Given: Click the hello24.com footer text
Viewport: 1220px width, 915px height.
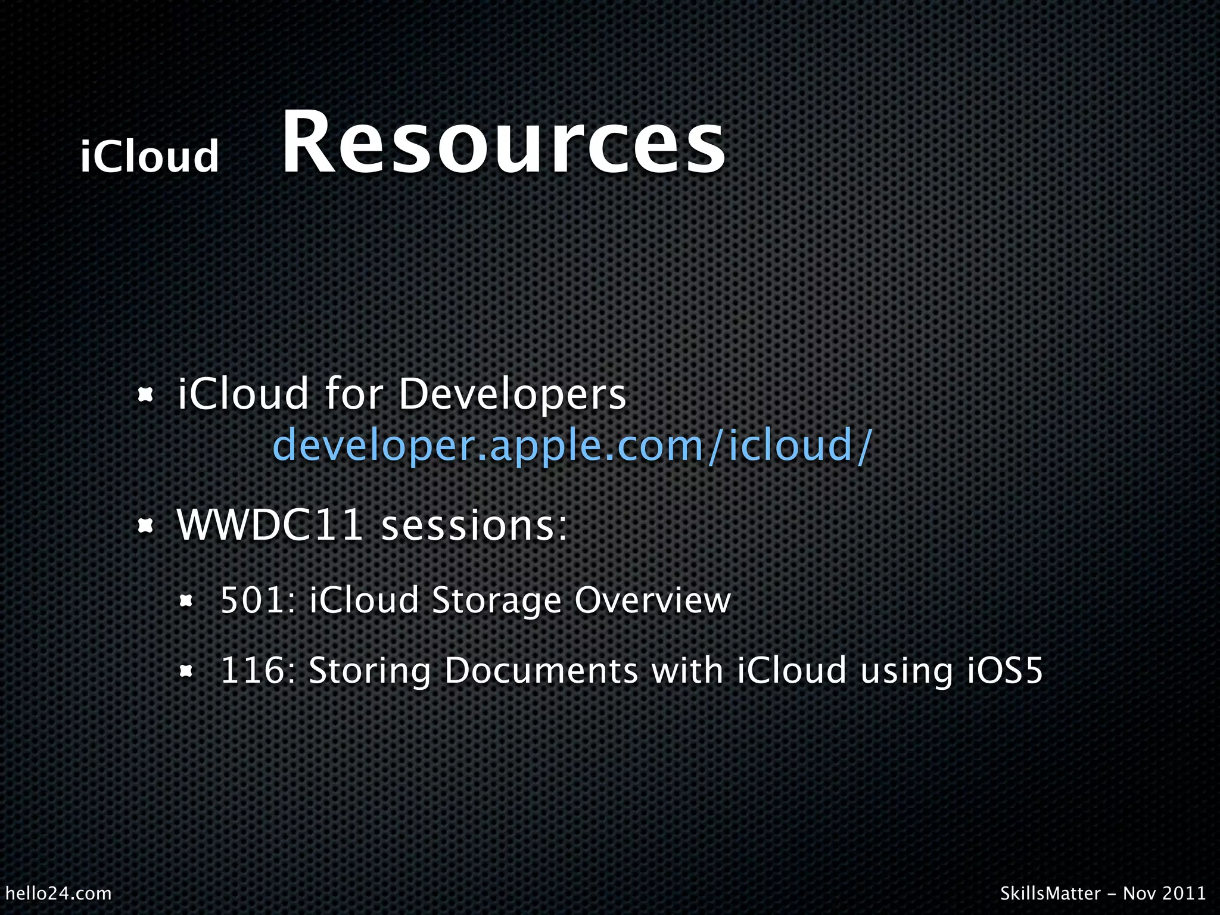Looking at the screenshot, I should (x=58, y=894).
